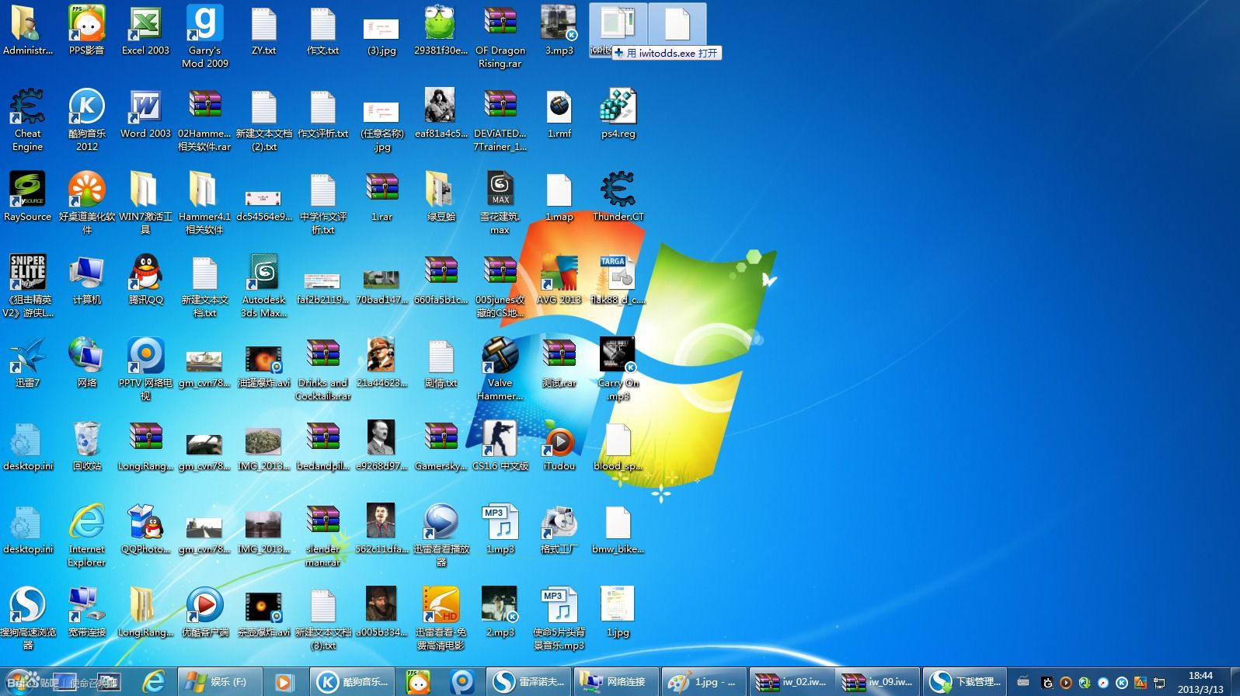The width and height of the screenshot is (1240, 696).
Task: Select the 迅雷看看播放器 icon
Action: (441, 534)
